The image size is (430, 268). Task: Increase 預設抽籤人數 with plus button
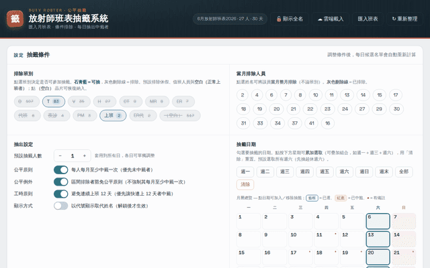pyautogui.click(x=85, y=155)
